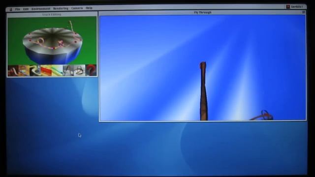Image resolution: width=315 pixels, height=177 pixels.
Task: Open the File menu
Action: pyautogui.click(x=18, y=9)
